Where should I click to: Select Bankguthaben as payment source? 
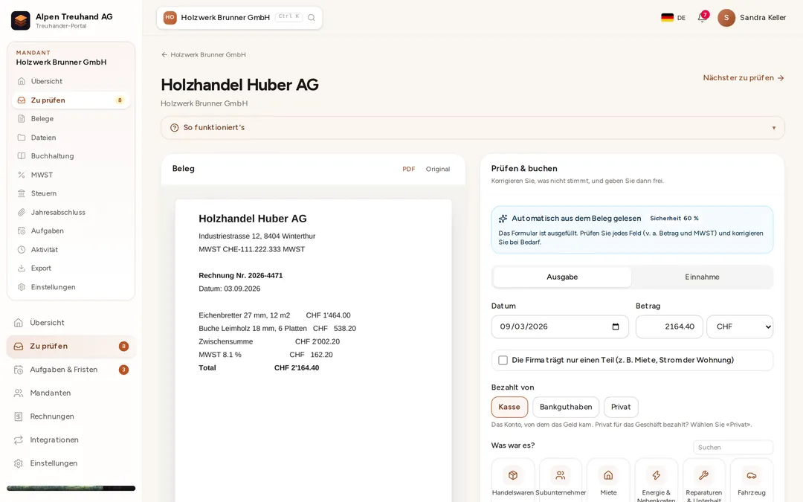pos(566,407)
